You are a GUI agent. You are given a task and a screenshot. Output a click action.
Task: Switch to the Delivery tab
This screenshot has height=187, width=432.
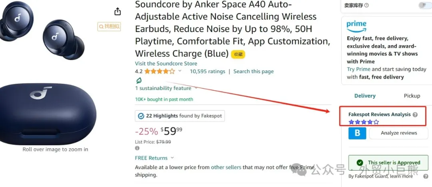(365, 96)
